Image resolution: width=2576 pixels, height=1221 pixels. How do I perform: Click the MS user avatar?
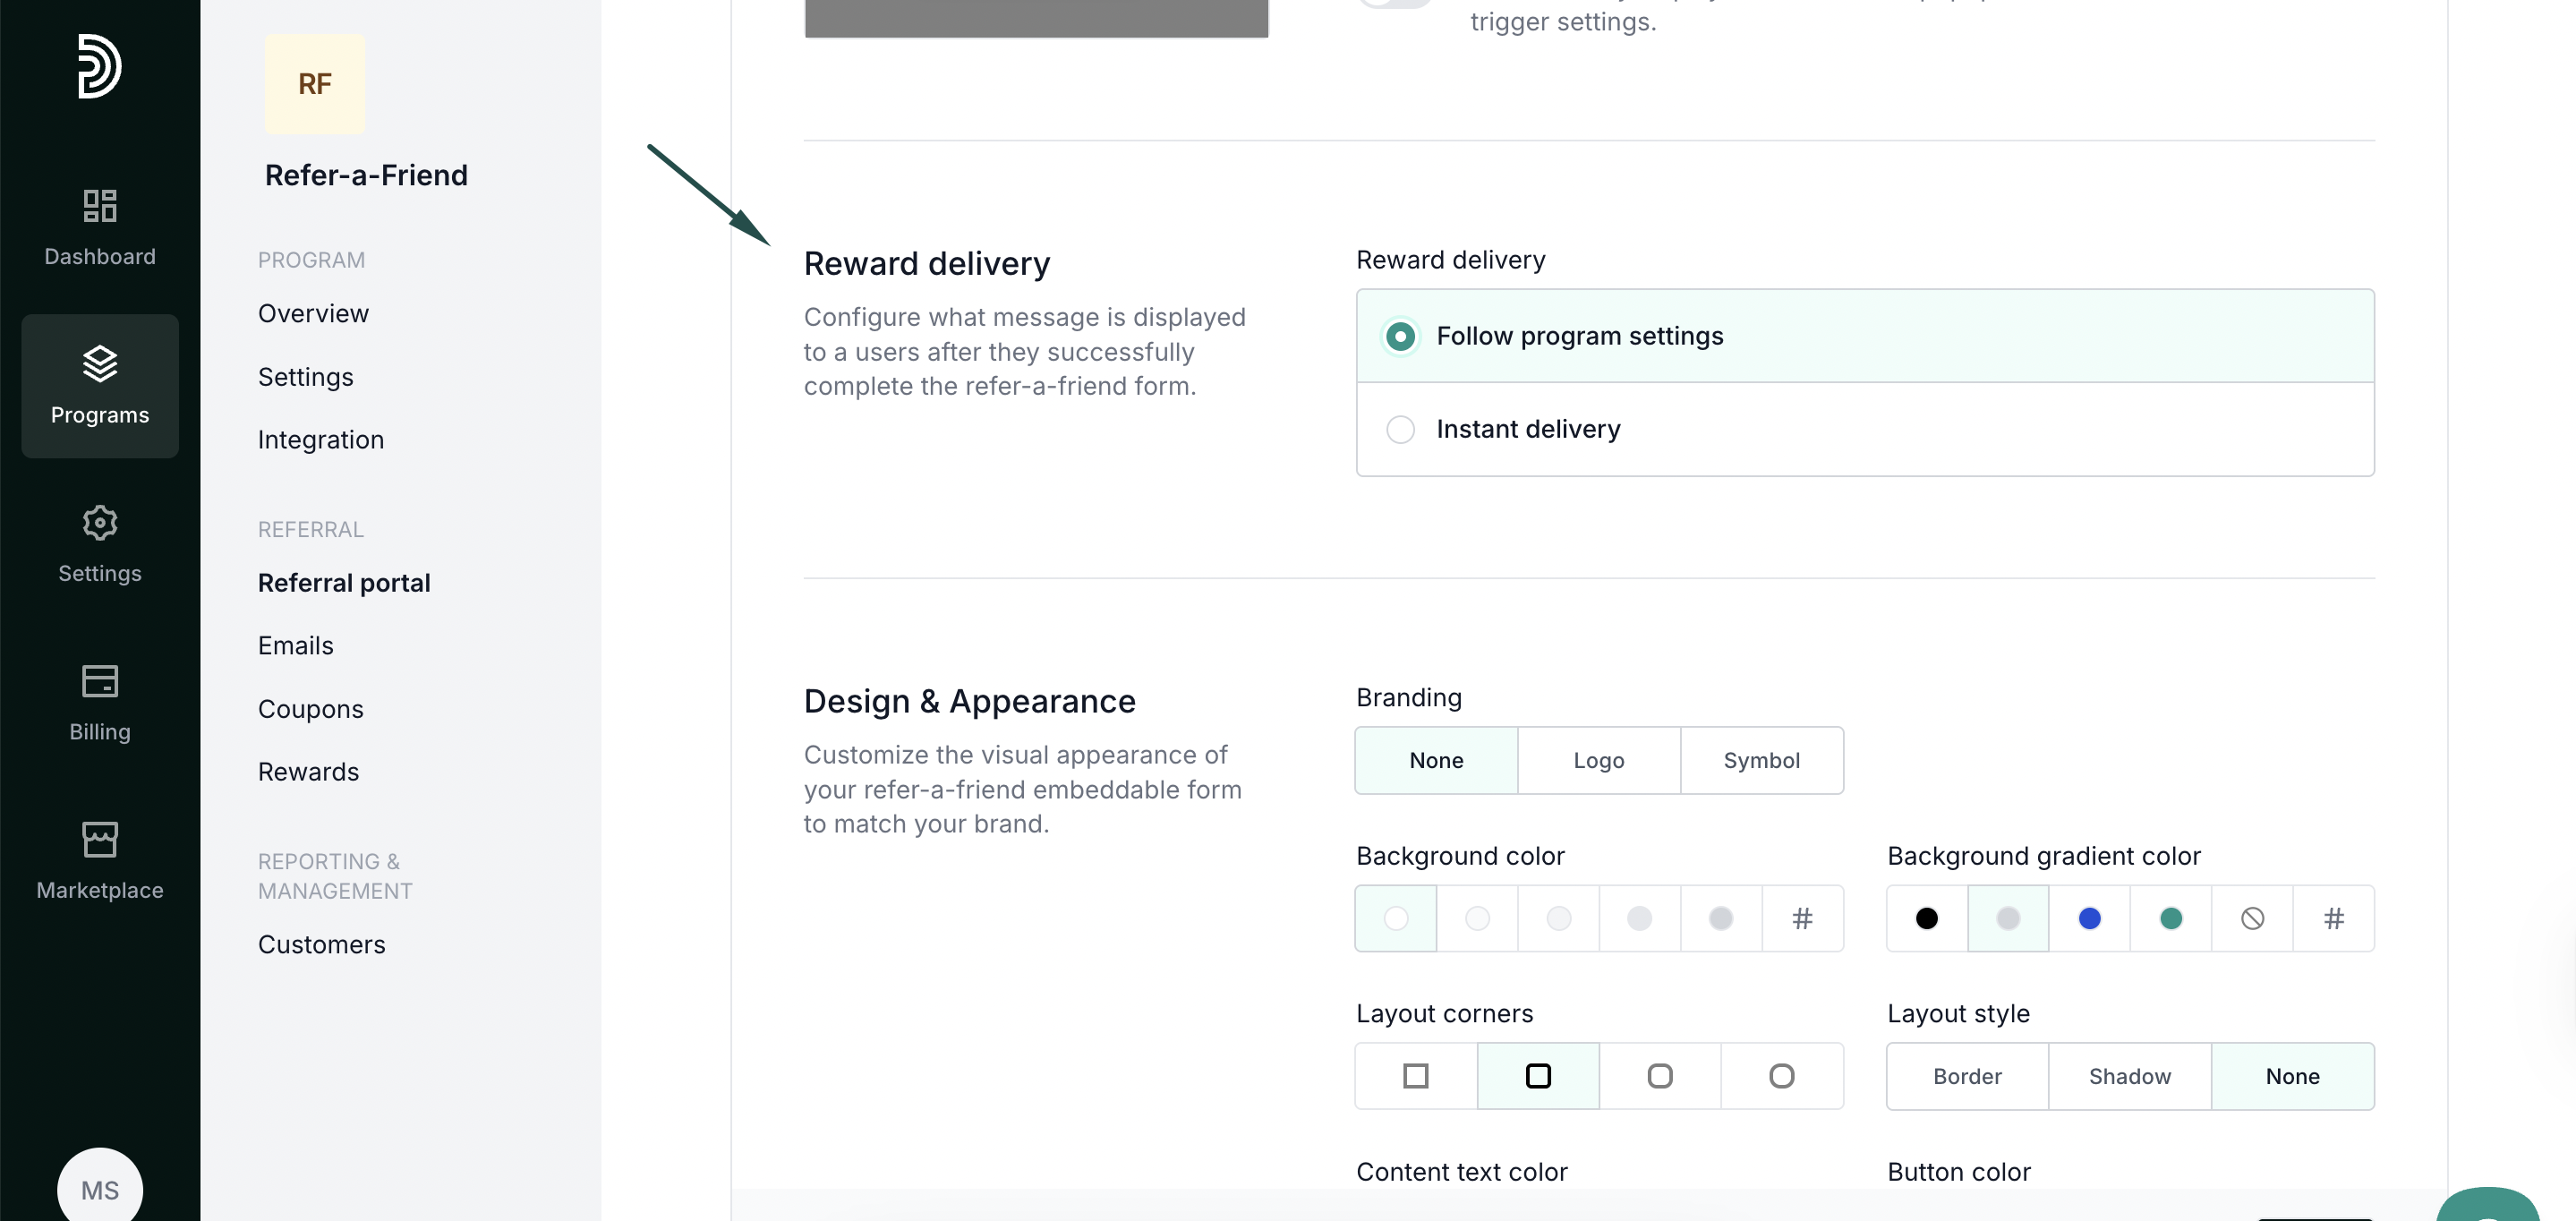click(x=99, y=1189)
